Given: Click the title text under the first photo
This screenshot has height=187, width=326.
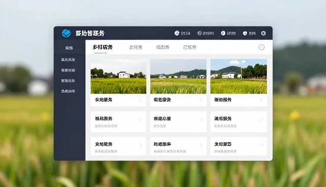Looking at the screenshot, I should coord(103,100).
